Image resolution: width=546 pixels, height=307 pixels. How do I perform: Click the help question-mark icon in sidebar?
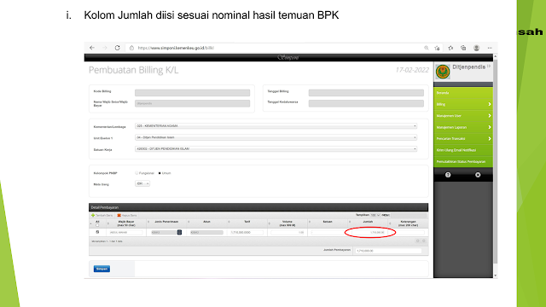(448, 175)
